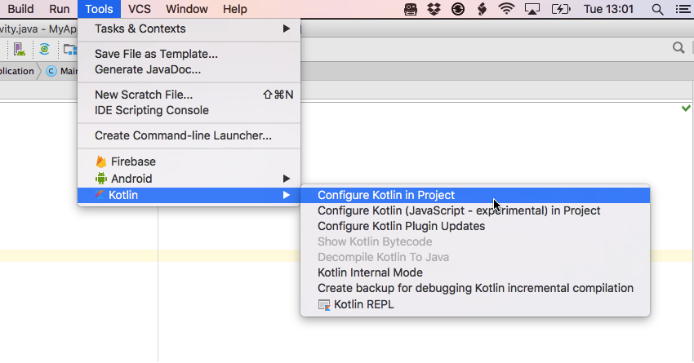Viewport: 694px width, 363px height.
Task: Open macOS Spotlight search icon
Action: [657, 10]
